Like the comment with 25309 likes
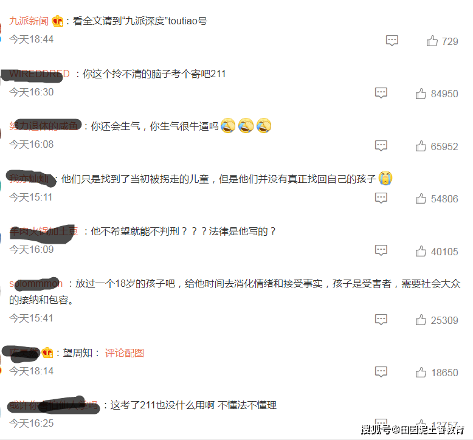473x440 pixels. pos(421,320)
